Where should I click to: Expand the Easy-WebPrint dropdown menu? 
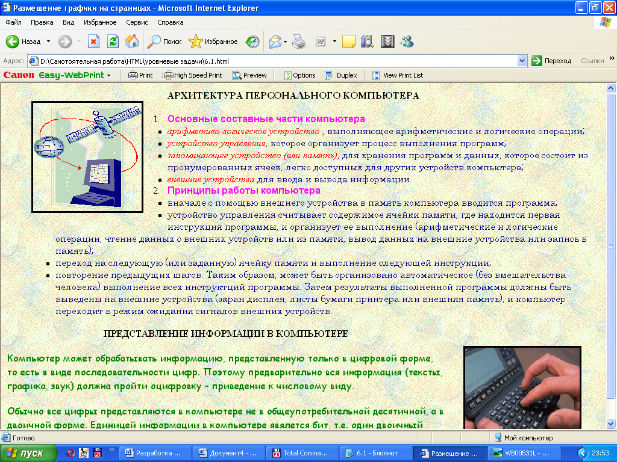(108, 75)
